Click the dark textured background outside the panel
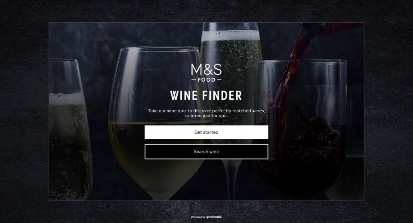The height and width of the screenshot is (223, 413). point(24,110)
